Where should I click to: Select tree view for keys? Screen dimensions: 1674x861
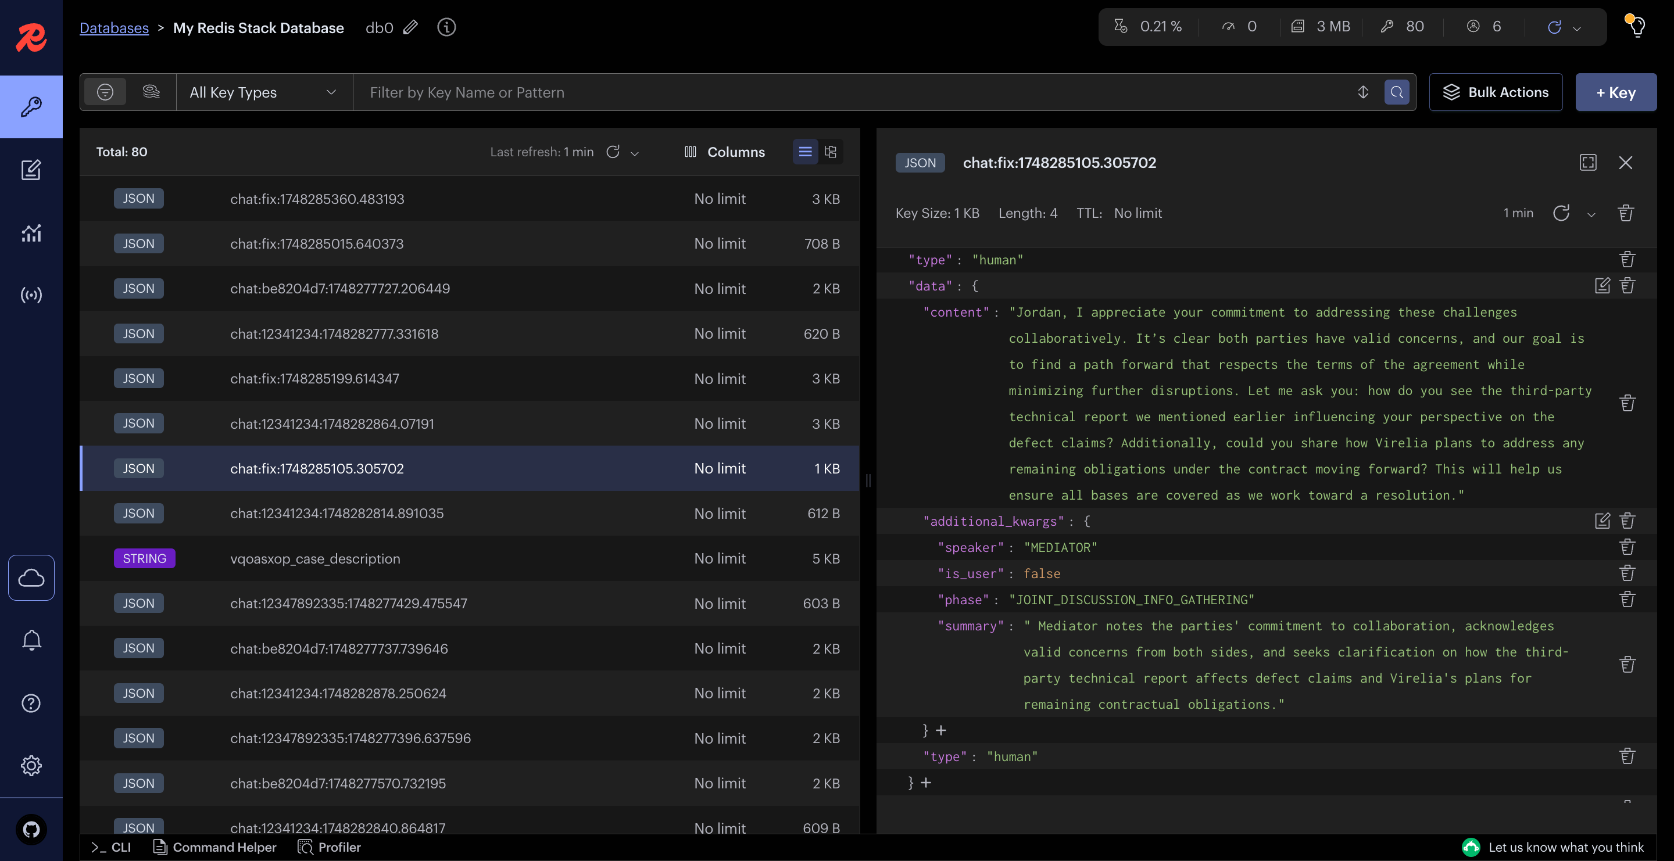(830, 152)
